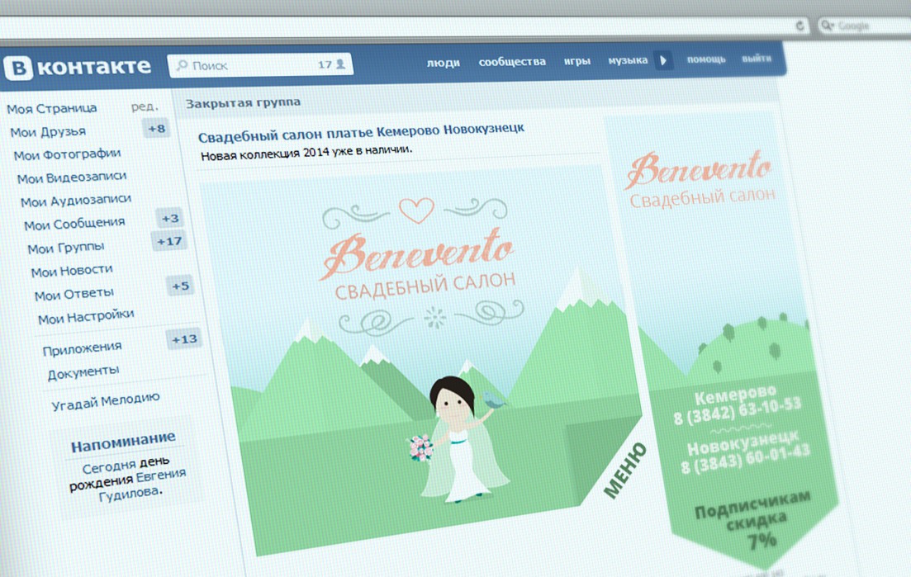Click the search magnifier icon
911x577 pixels.
(x=182, y=65)
